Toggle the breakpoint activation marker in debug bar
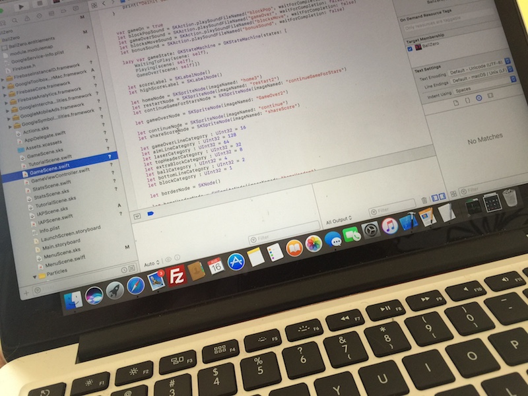 click(150, 213)
